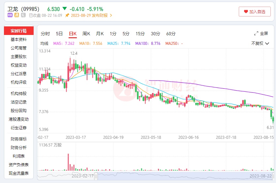The height and width of the screenshot is (183, 276).
Task: Click the 1136.57 万股 volume label
Action: (x=50, y=145)
